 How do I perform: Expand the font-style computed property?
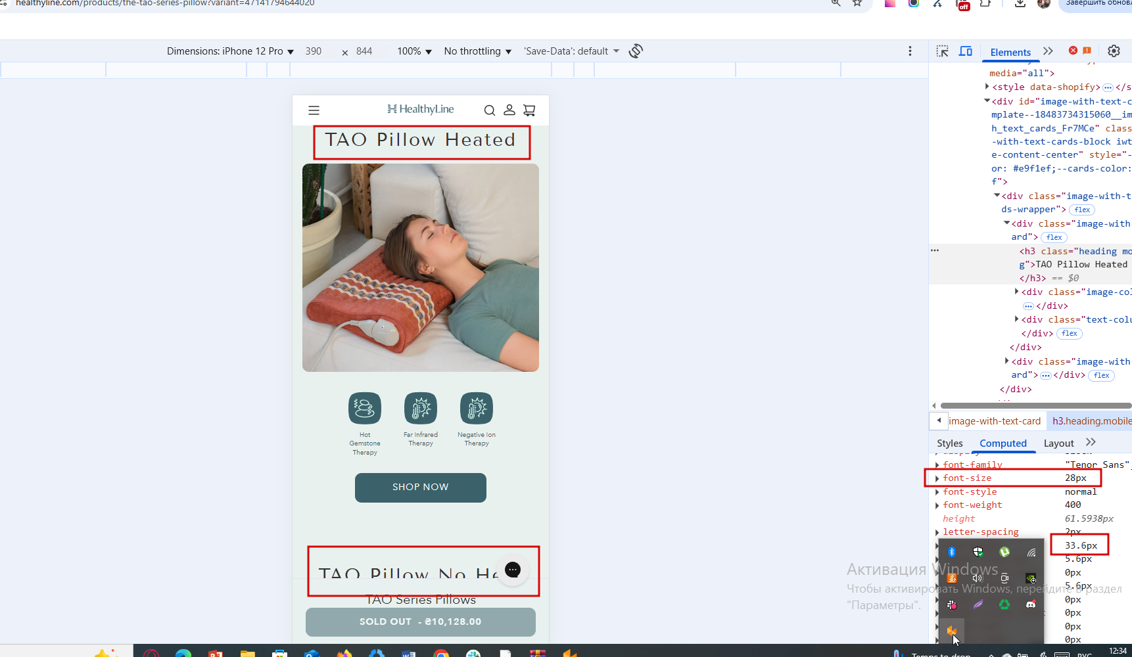(x=937, y=492)
